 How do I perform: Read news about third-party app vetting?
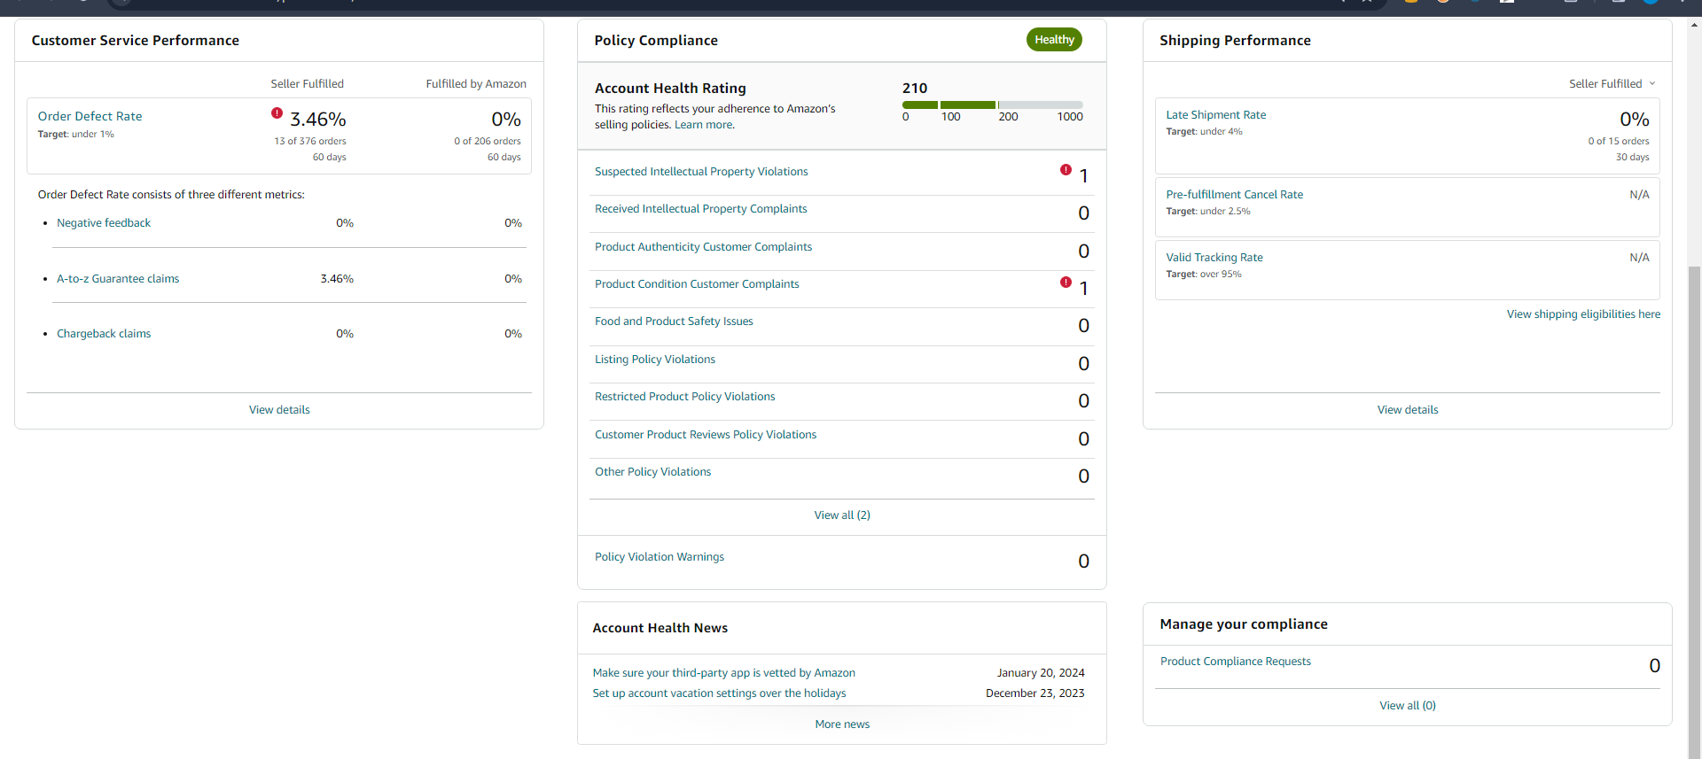point(723,673)
